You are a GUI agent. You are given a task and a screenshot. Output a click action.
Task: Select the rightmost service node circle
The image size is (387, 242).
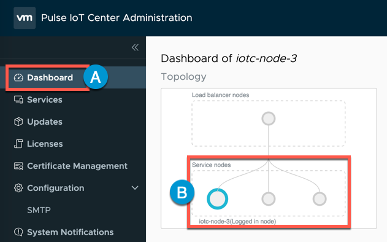click(320, 199)
